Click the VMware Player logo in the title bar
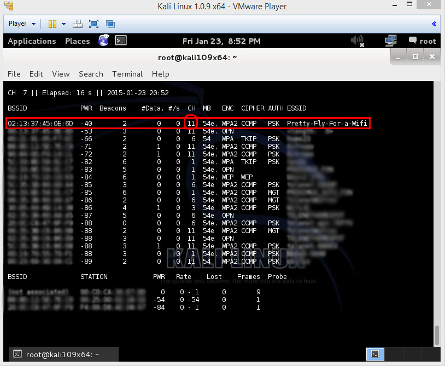 (x=9, y=6)
